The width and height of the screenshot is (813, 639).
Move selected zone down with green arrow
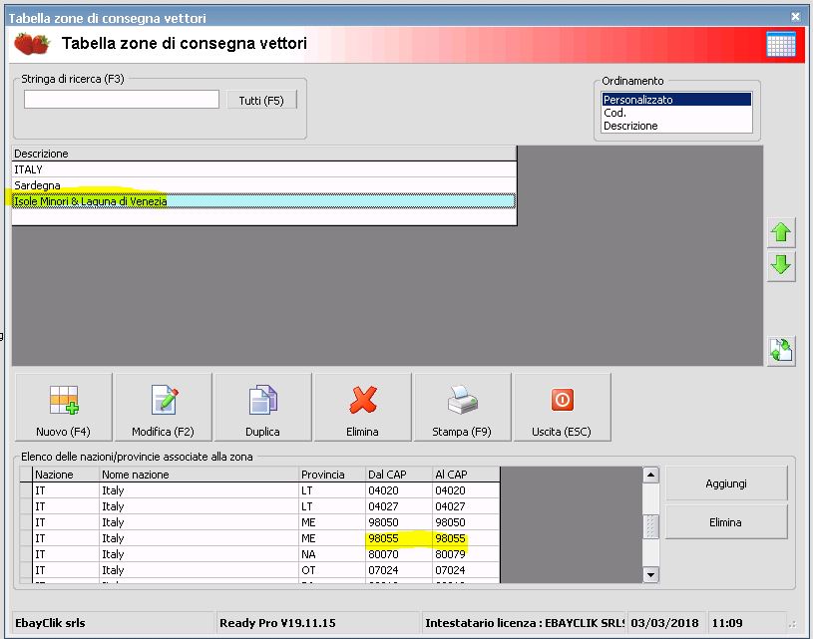point(781,265)
